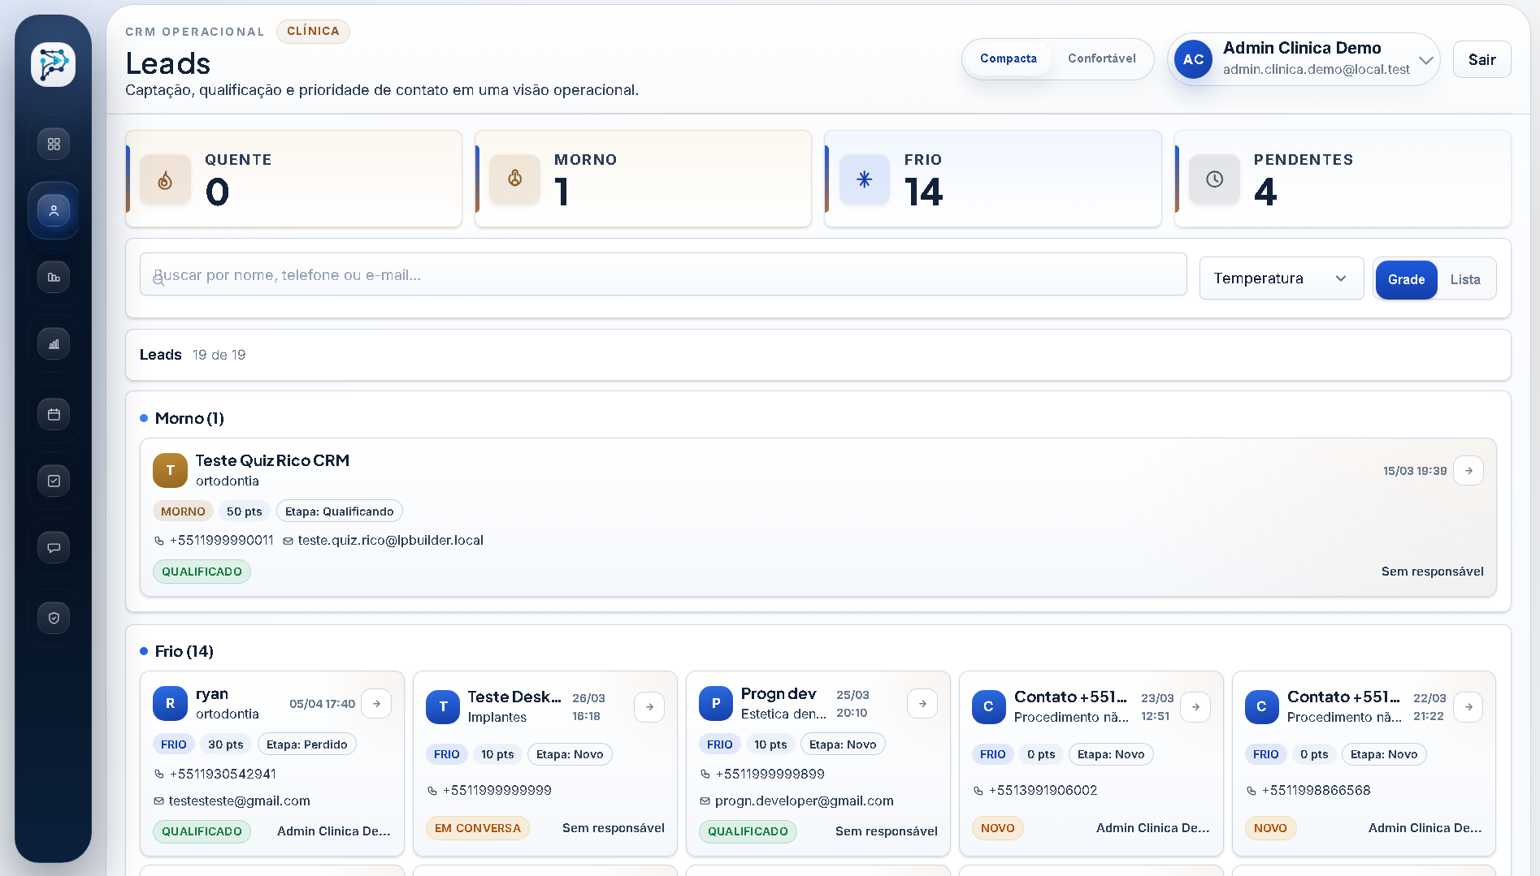Filter leads by the Frio card

tap(992, 179)
